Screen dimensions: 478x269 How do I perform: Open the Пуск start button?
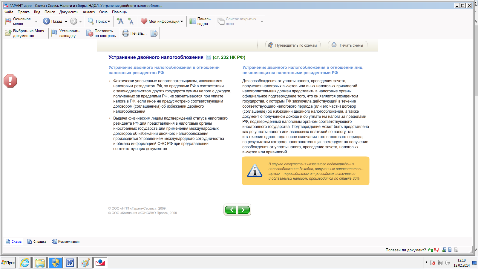click(x=8, y=263)
